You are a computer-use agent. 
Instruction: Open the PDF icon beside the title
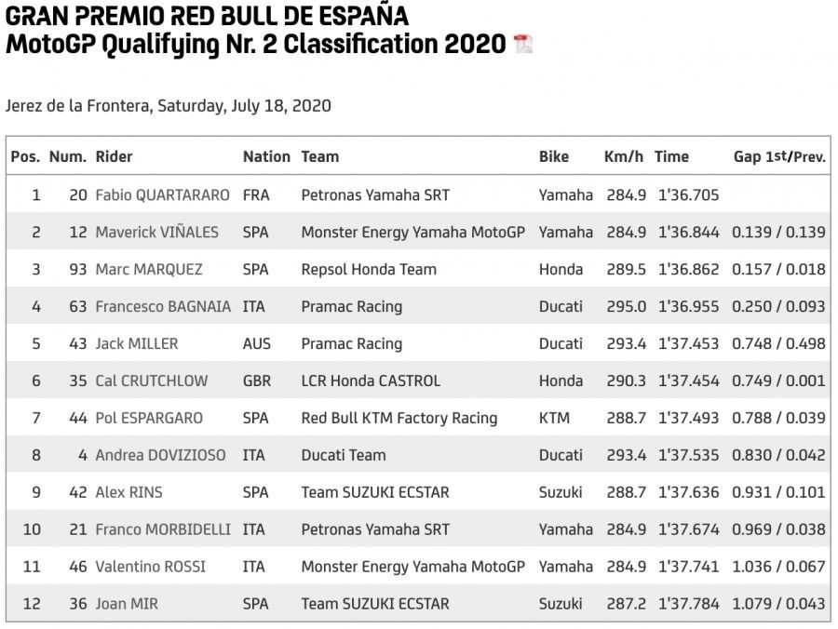523,44
